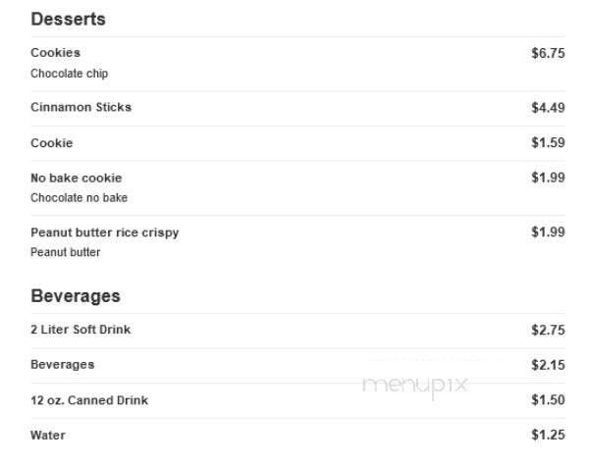Click the Beverages item priced $2.15
This screenshot has width=591, height=466.
(63, 365)
